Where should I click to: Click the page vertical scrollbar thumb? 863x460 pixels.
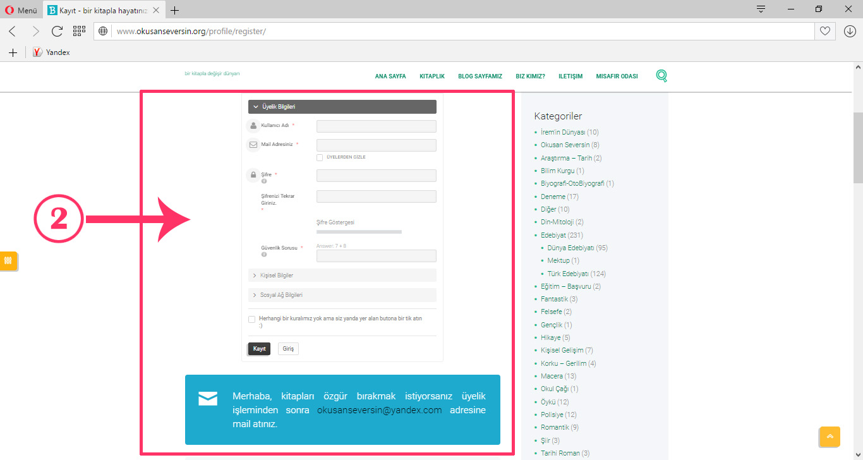857,145
